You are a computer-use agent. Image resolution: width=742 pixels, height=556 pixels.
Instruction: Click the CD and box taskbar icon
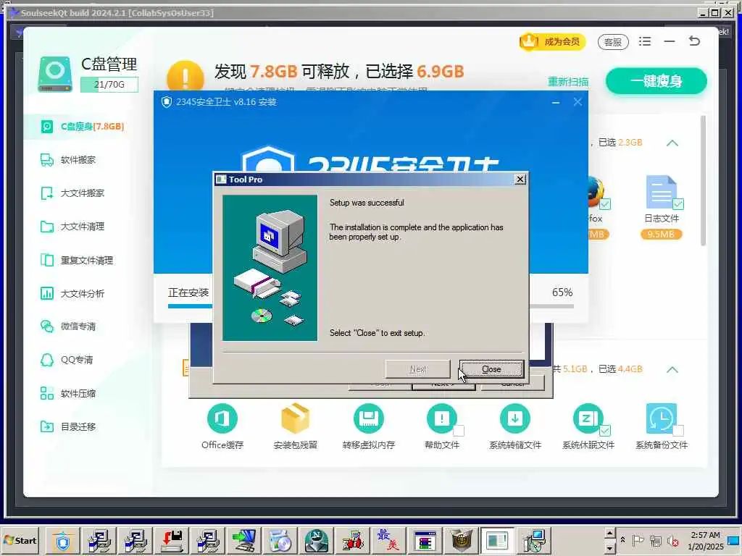click(280, 541)
